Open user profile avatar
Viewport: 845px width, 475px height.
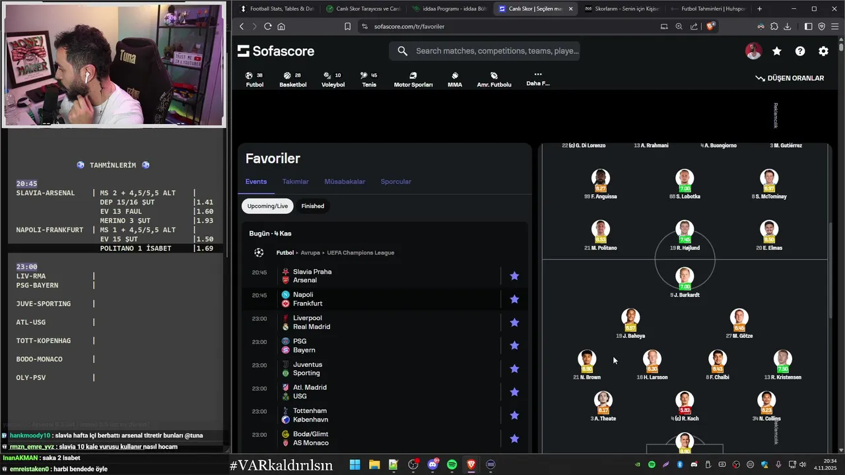click(x=754, y=51)
